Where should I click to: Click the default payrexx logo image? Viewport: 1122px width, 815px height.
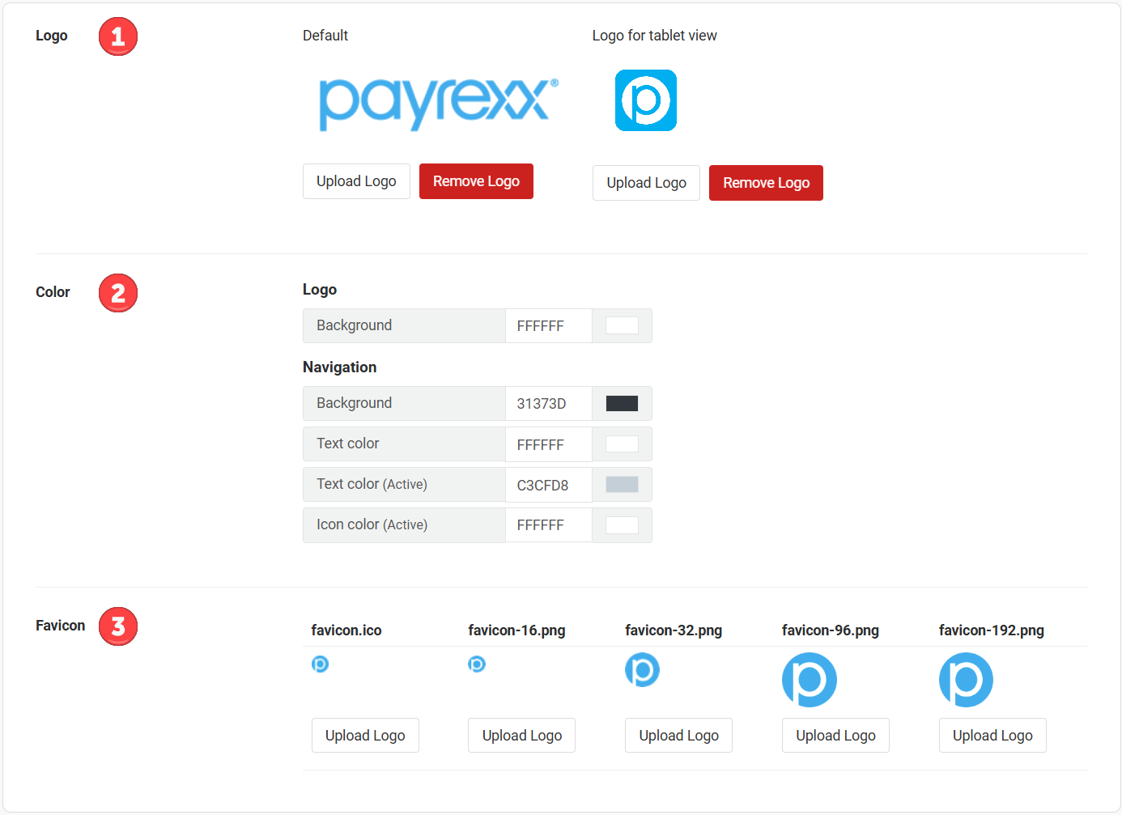(439, 104)
